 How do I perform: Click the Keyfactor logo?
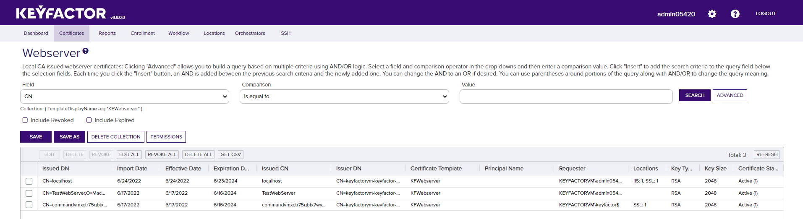[x=61, y=13]
